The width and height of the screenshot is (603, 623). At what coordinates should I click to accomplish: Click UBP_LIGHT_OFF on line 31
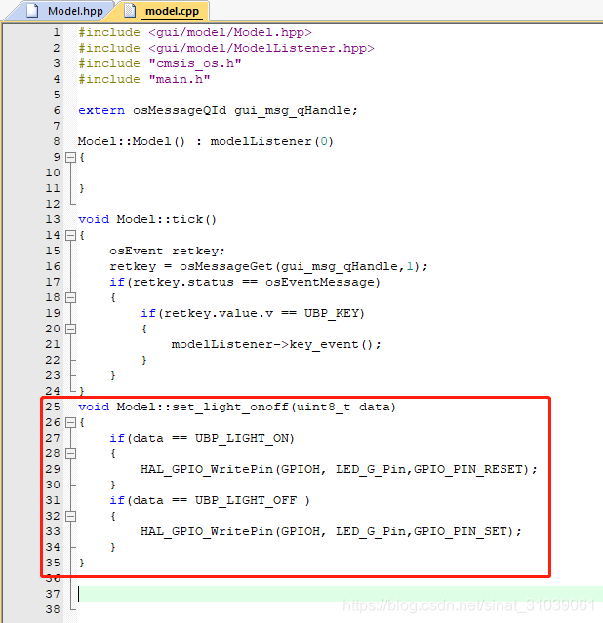pos(246,500)
